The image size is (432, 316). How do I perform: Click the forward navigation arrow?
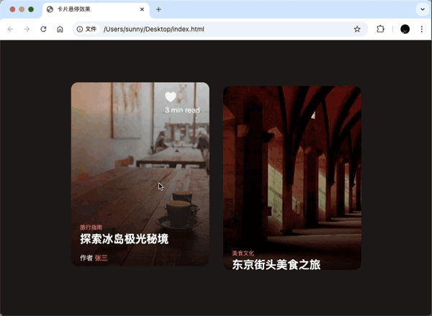(27, 29)
